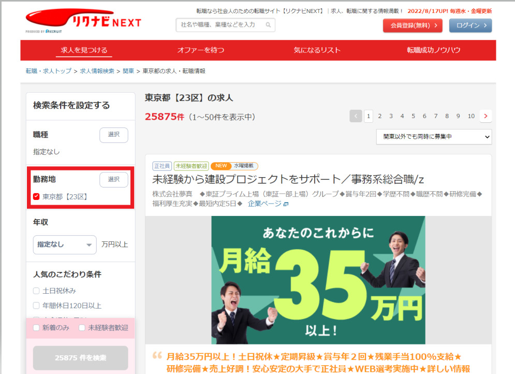Click the 月給35万円以上 banner image

coord(318,280)
